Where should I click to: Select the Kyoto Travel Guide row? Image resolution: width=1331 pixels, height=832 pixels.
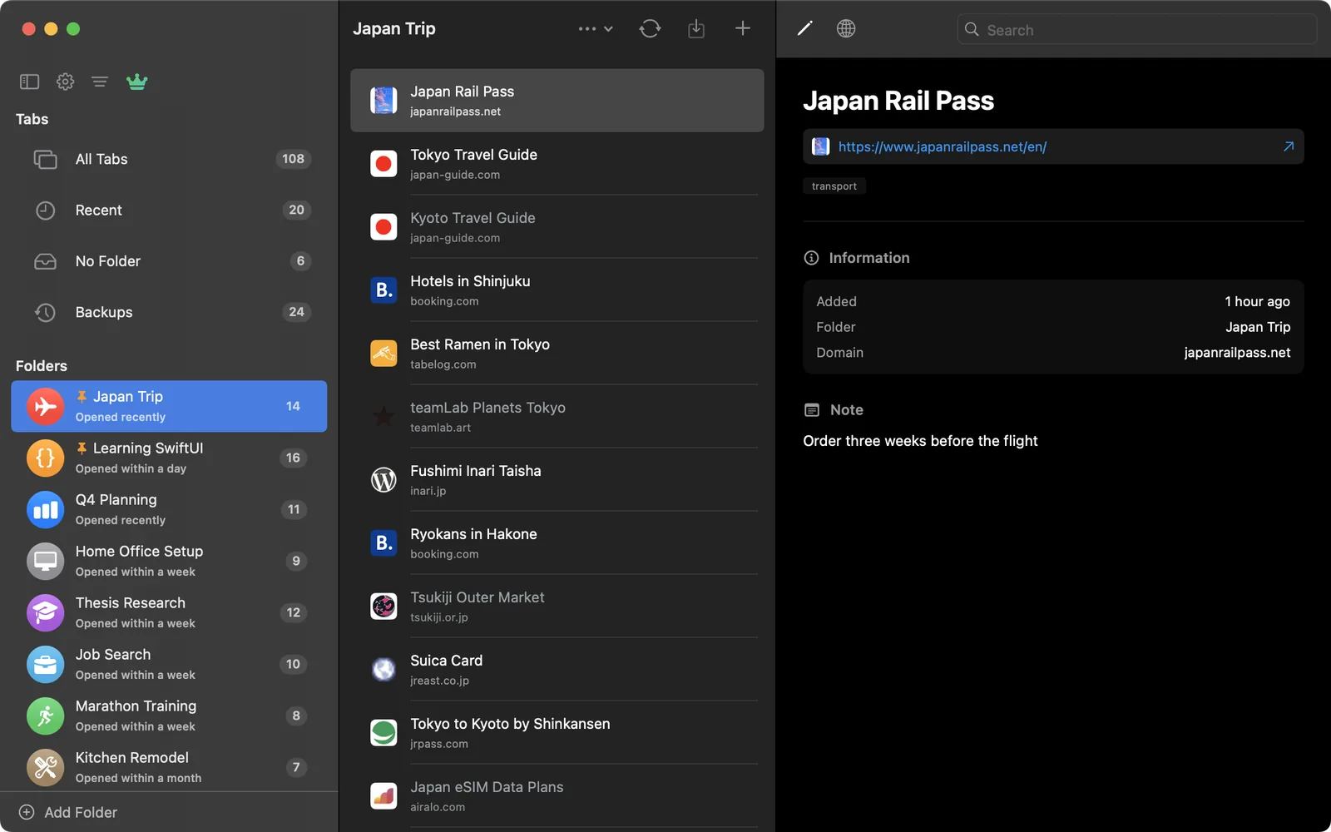point(557,227)
